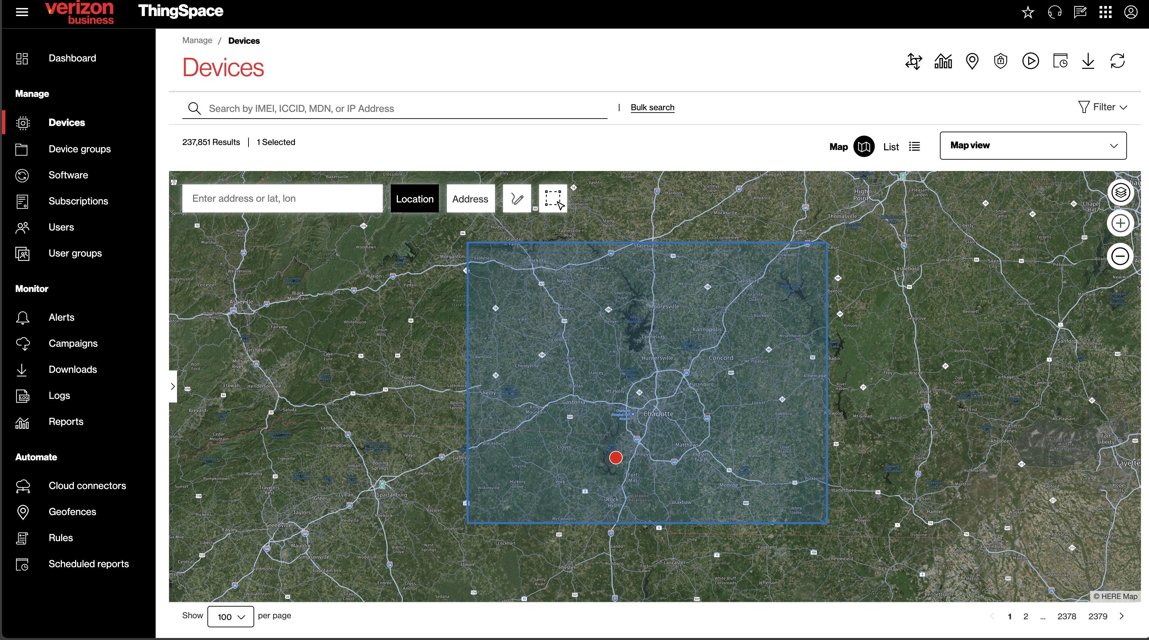Image resolution: width=1149 pixels, height=640 pixels.
Task: Click the address or lat, lon field
Action: coord(282,198)
